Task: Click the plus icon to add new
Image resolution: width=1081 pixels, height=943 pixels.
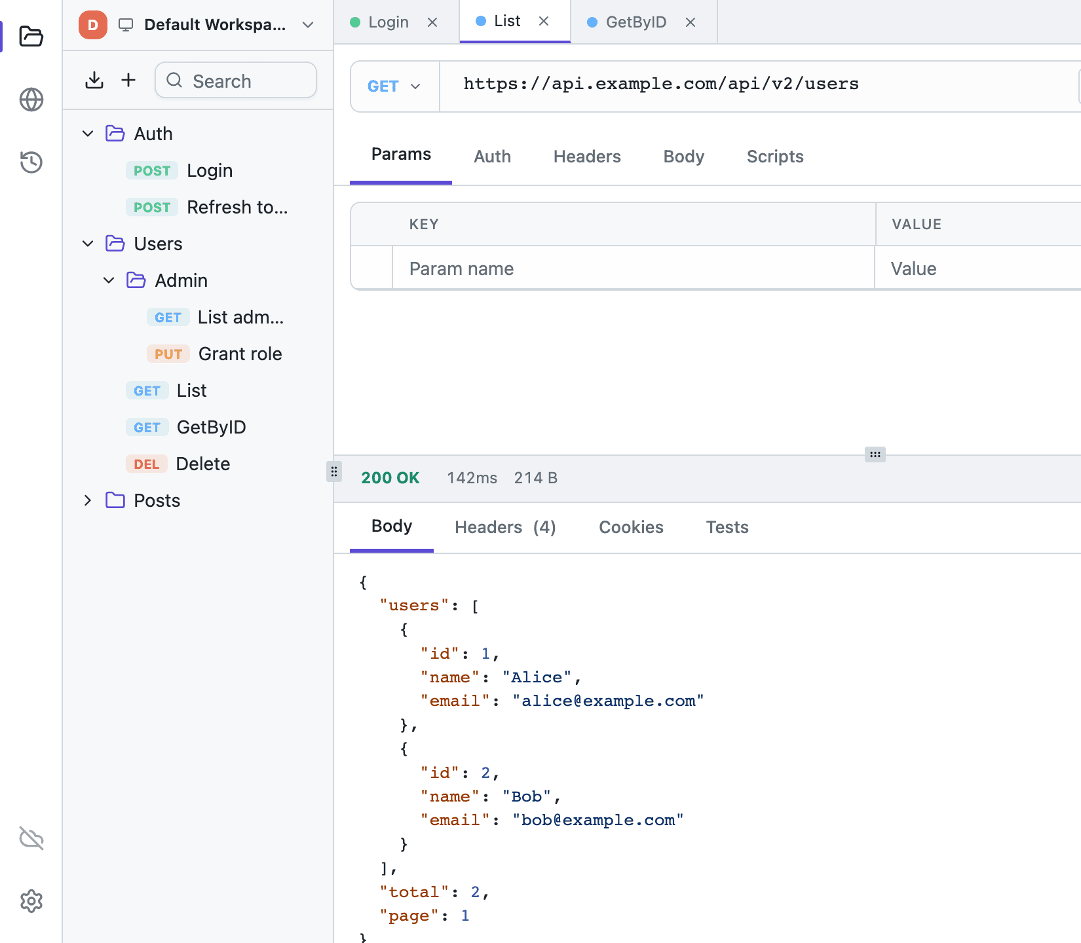Action: 128,80
